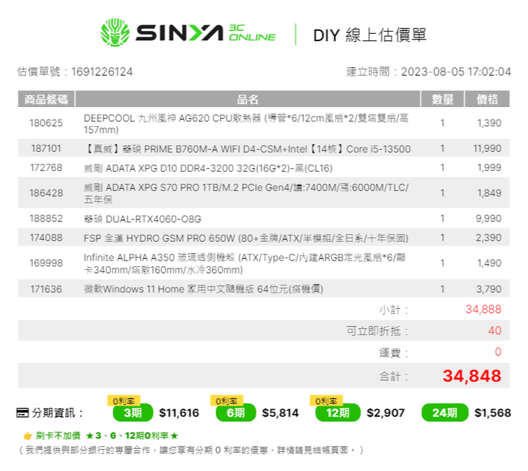Click product code 174088

46,238
